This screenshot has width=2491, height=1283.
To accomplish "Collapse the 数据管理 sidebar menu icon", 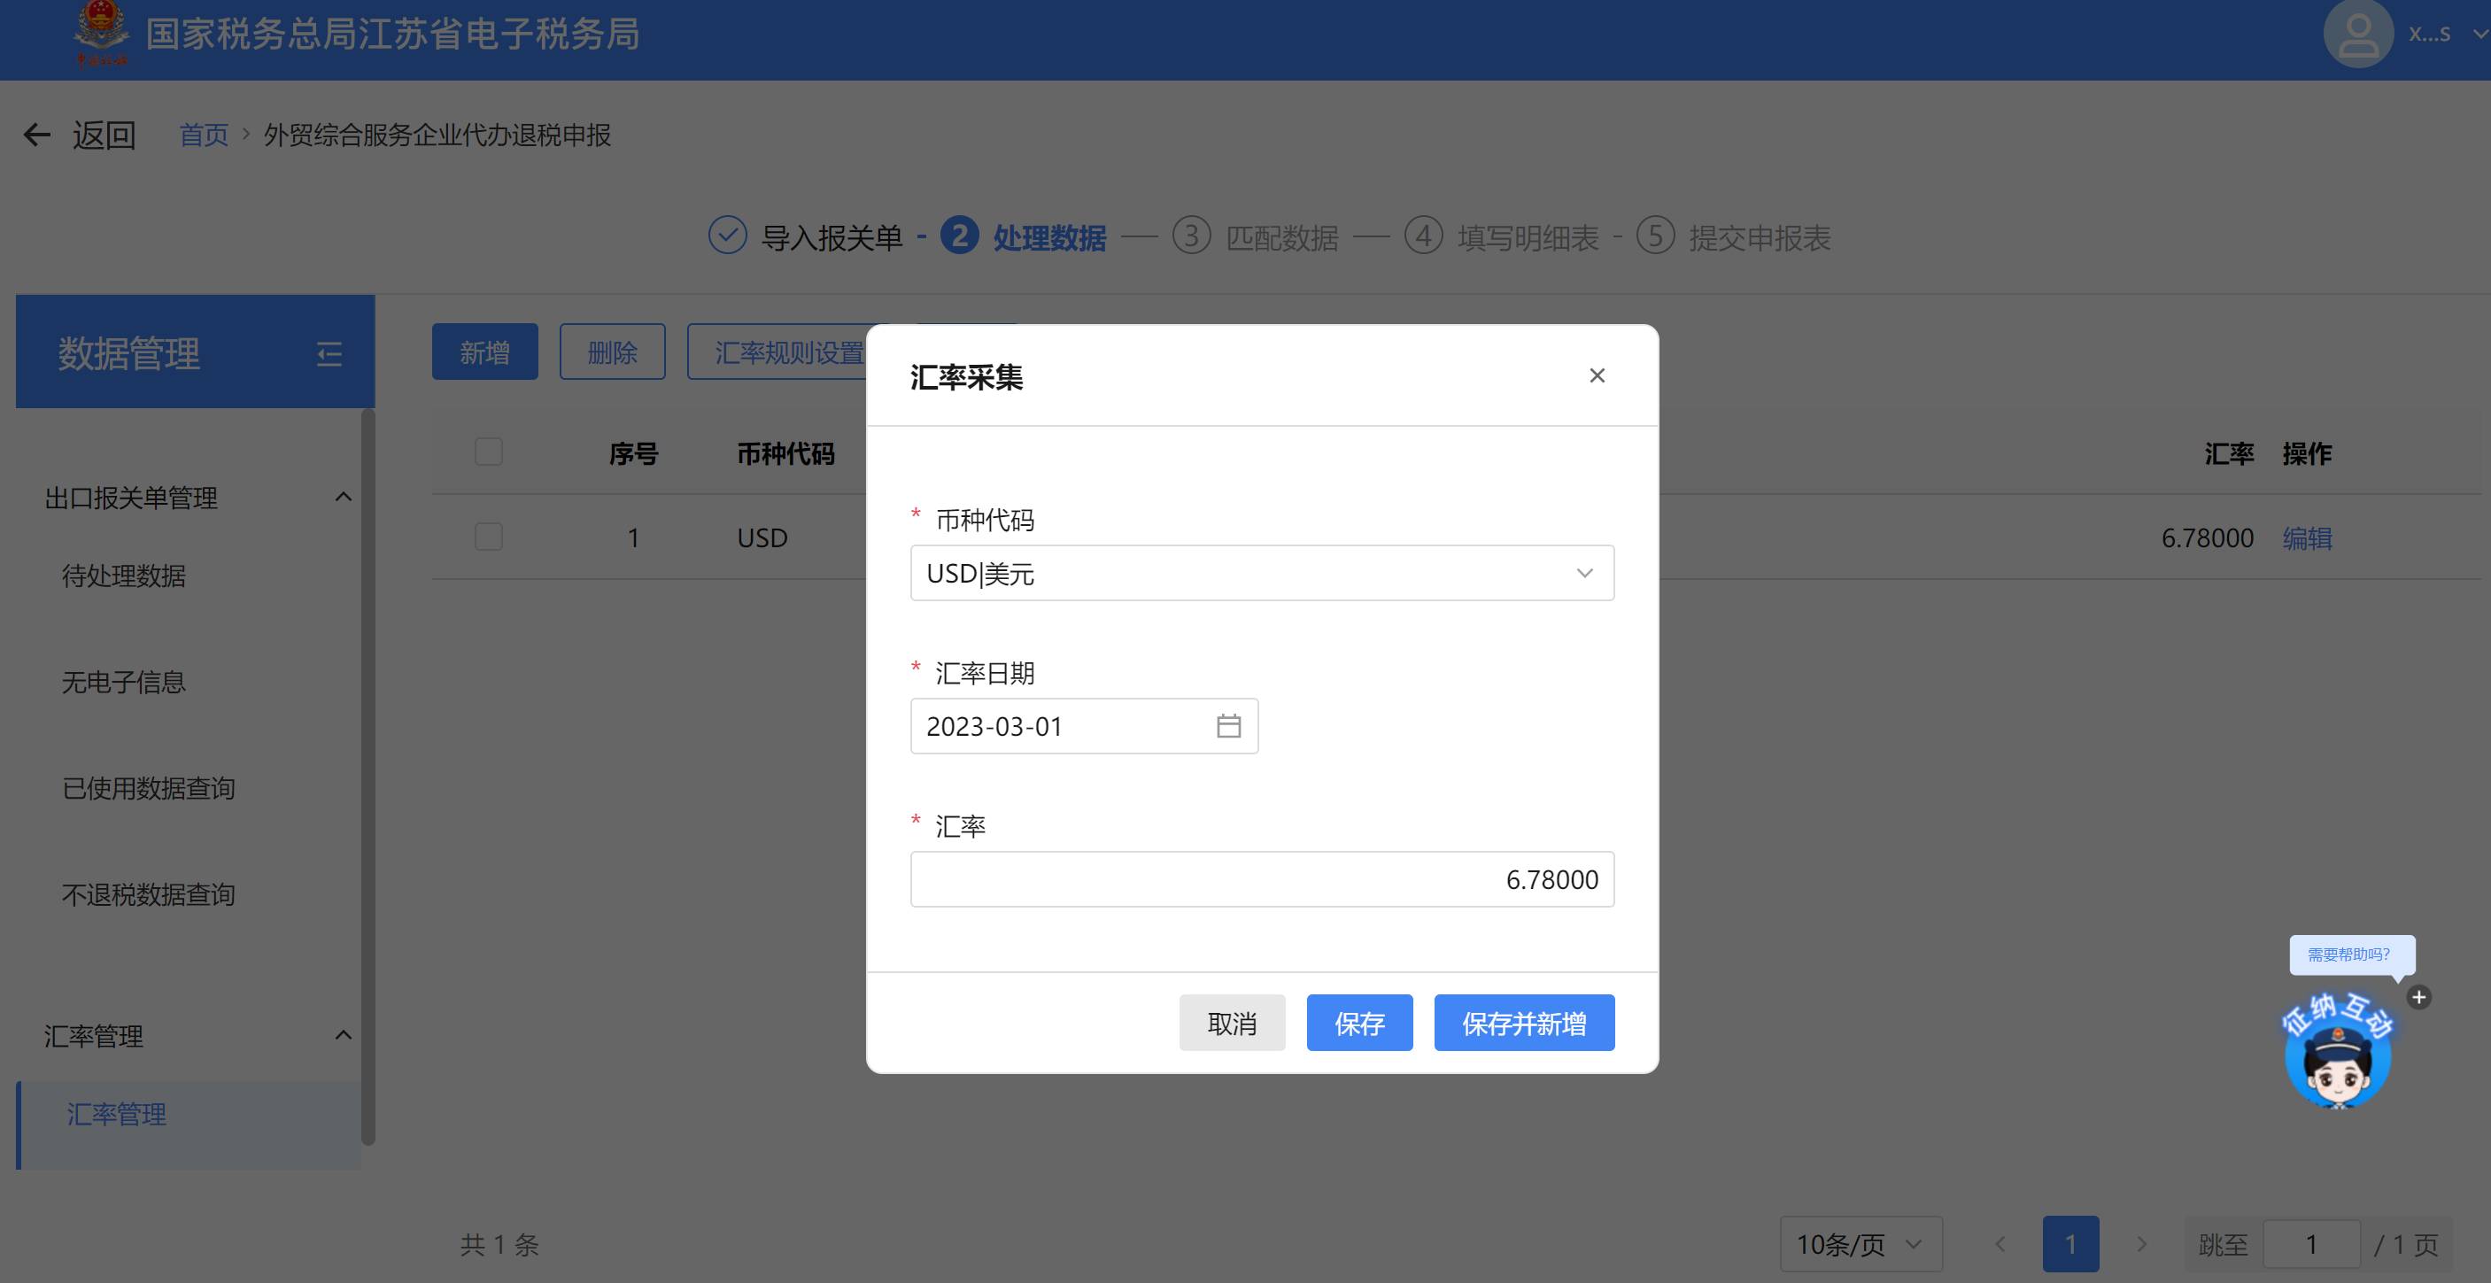I will [x=329, y=354].
